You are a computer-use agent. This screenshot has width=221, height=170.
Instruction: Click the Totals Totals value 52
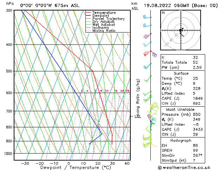point(195,62)
